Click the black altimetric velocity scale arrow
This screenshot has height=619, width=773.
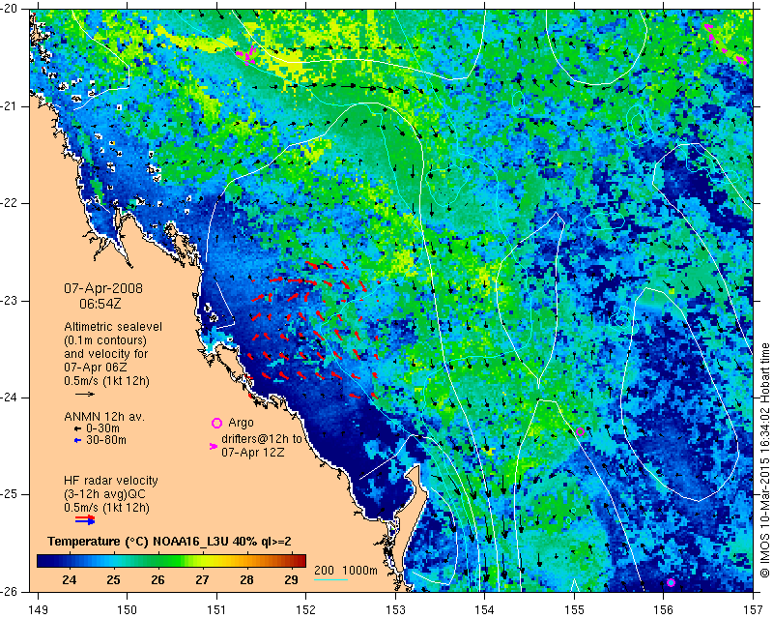[x=85, y=394]
